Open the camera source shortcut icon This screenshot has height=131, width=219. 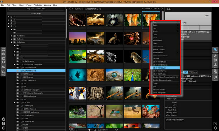(3, 54)
